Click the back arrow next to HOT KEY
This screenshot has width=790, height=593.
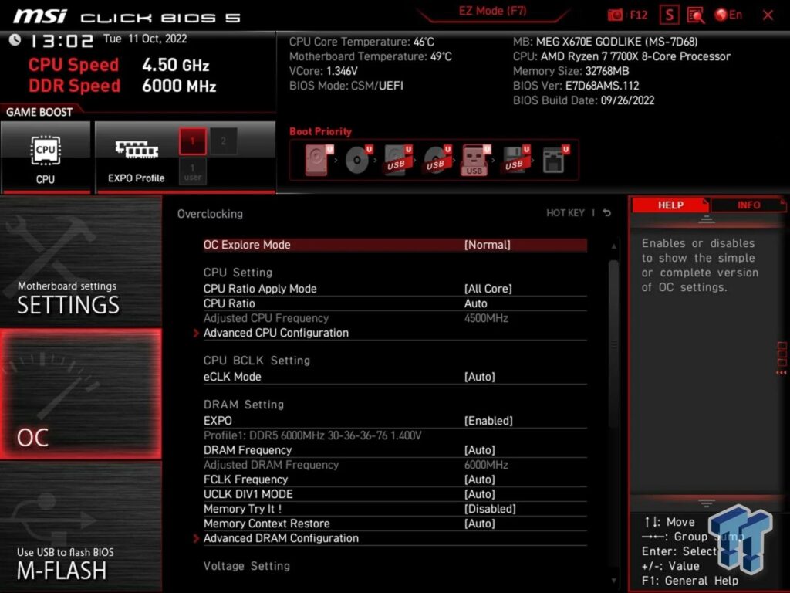(x=607, y=213)
